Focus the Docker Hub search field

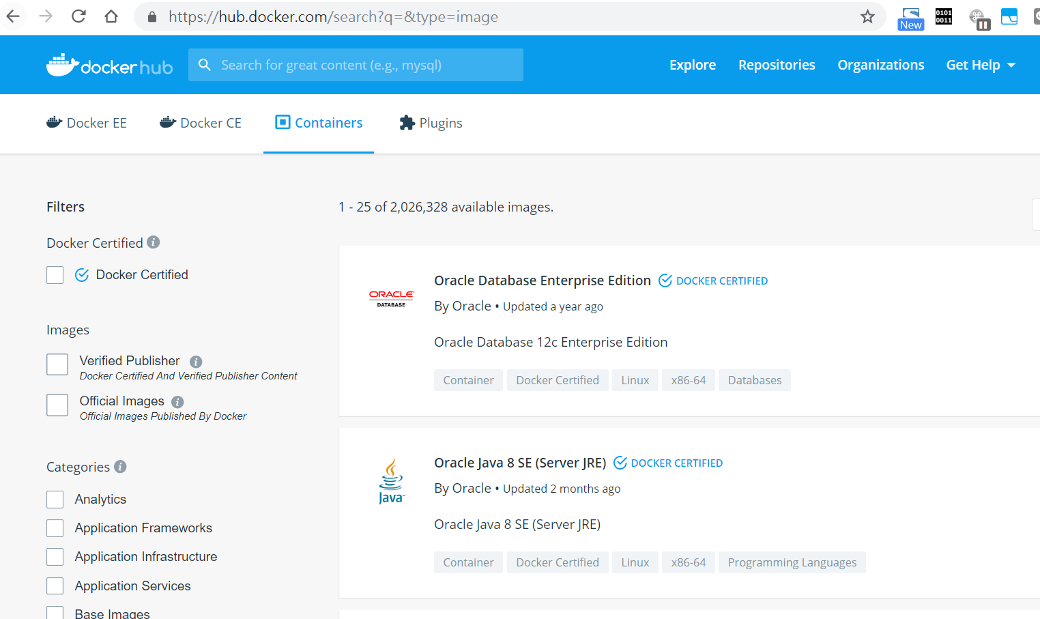point(356,65)
